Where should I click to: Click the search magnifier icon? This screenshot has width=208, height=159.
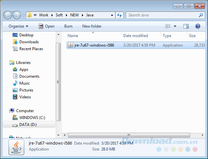click(201, 15)
